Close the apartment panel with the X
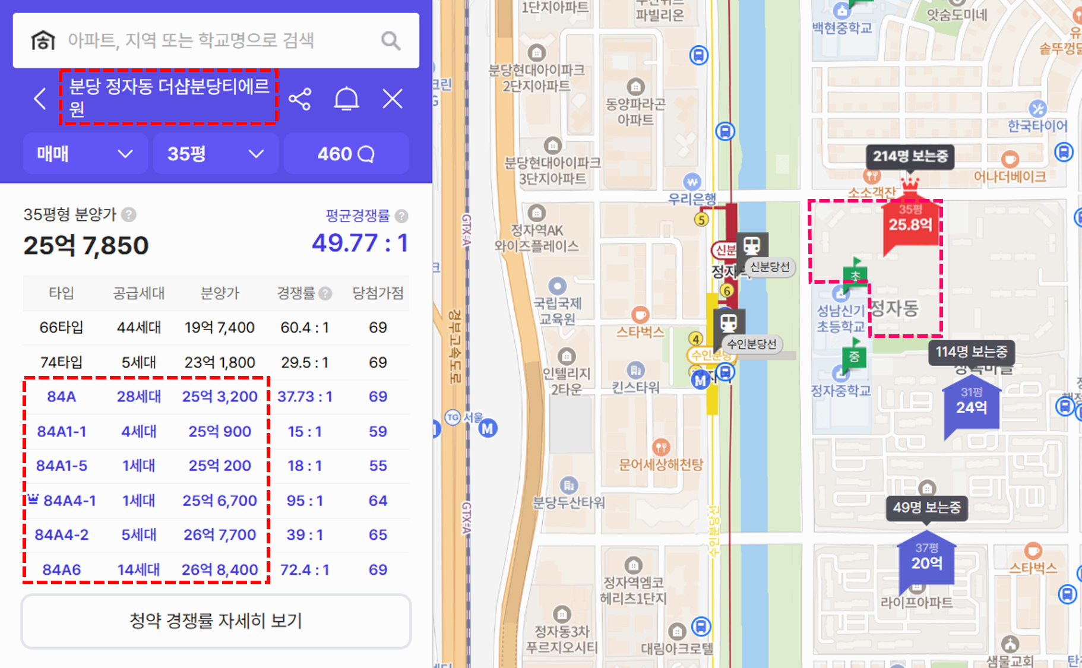The height and width of the screenshot is (668, 1082). point(392,99)
